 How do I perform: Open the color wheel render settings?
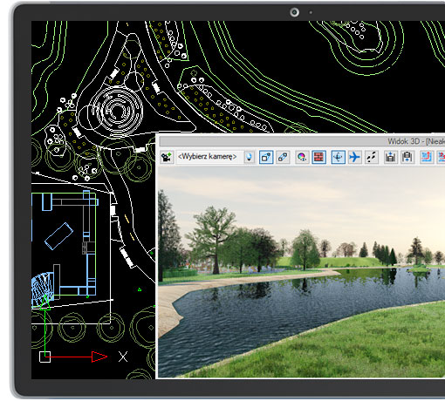tap(302, 157)
